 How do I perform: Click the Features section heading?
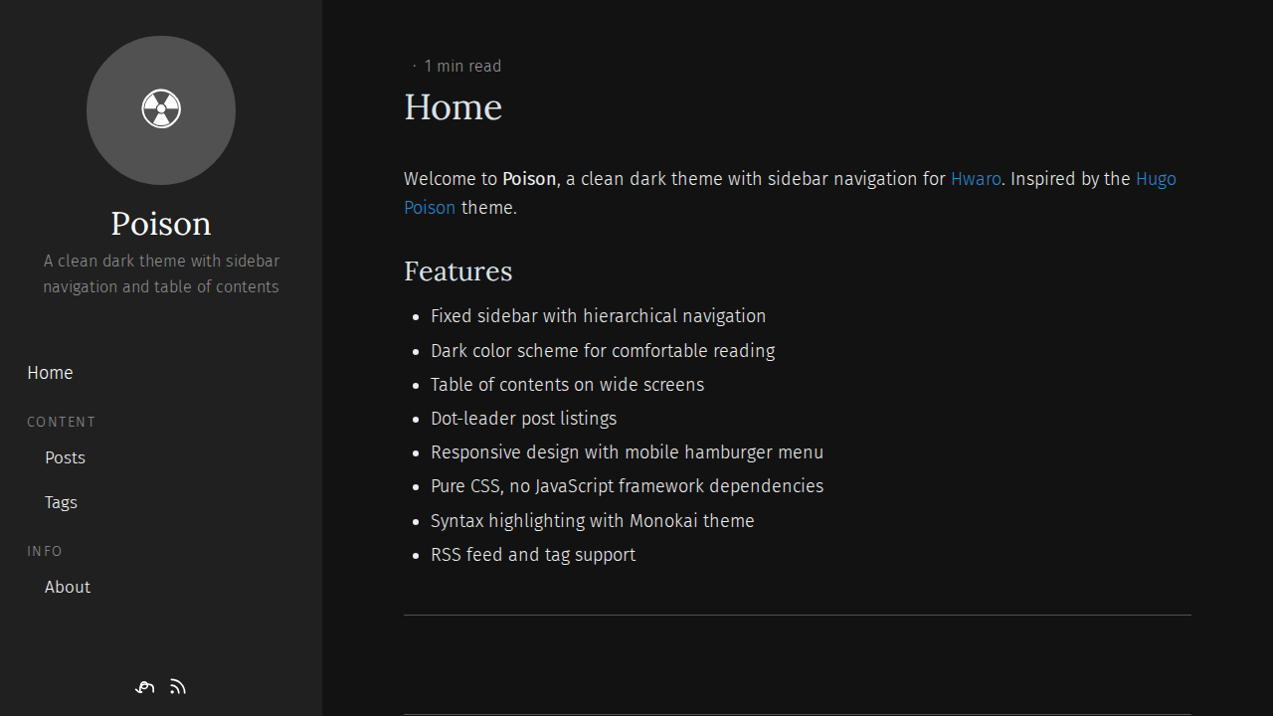(x=457, y=271)
